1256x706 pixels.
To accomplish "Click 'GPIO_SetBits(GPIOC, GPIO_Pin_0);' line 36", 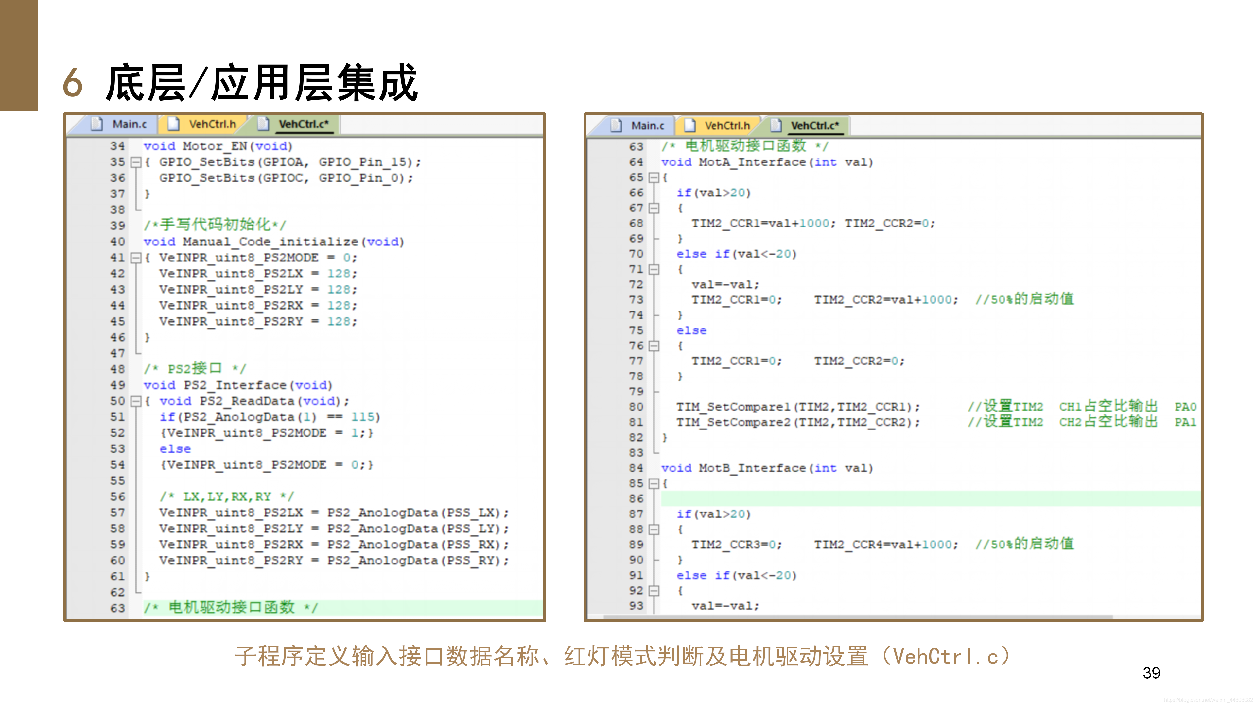I will (x=286, y=178).
